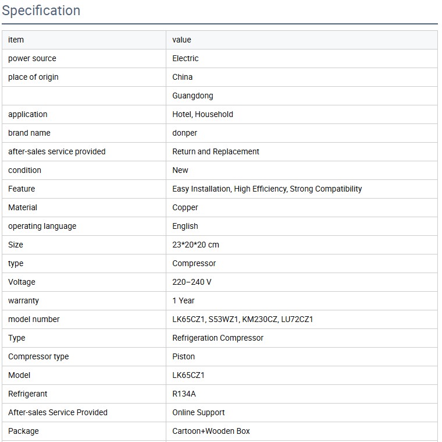Click the 'donper' brand name value

(x=185, y=133)
